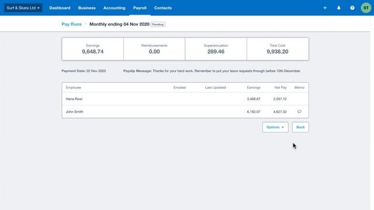This screenshot has height=210, width=374.
Task: Follow the Pay Runs breadcrumb link
Action: click(71, 24)
